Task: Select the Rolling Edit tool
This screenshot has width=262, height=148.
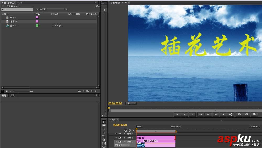Action: (x=104, y=133)
